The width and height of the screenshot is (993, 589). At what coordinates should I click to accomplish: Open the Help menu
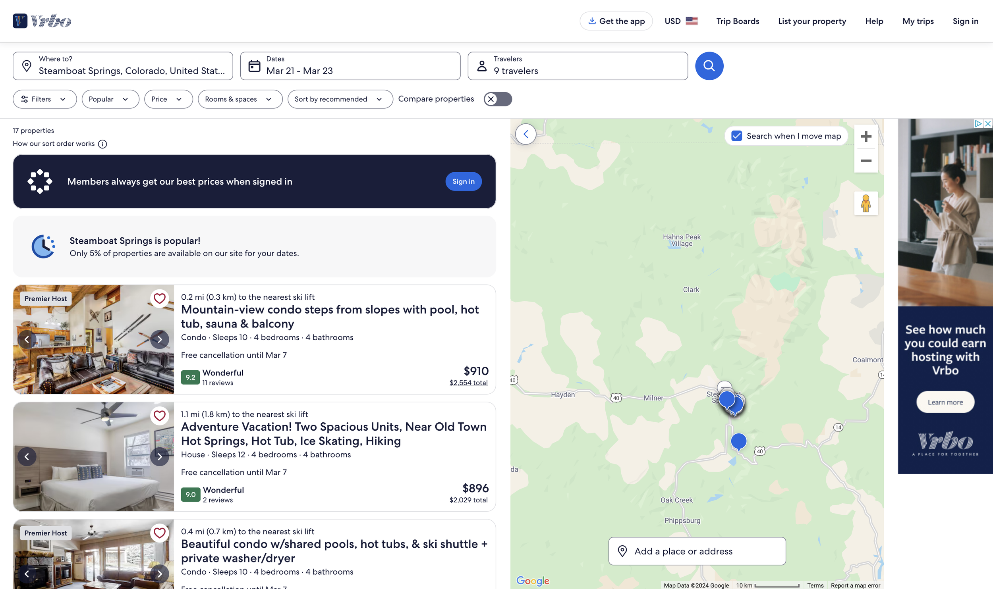coord(874,21)
